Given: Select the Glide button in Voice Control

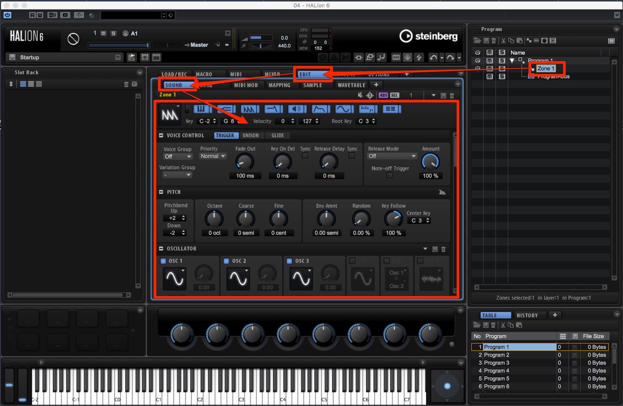Looking at the screenshot, I should (x=277, y=135).
